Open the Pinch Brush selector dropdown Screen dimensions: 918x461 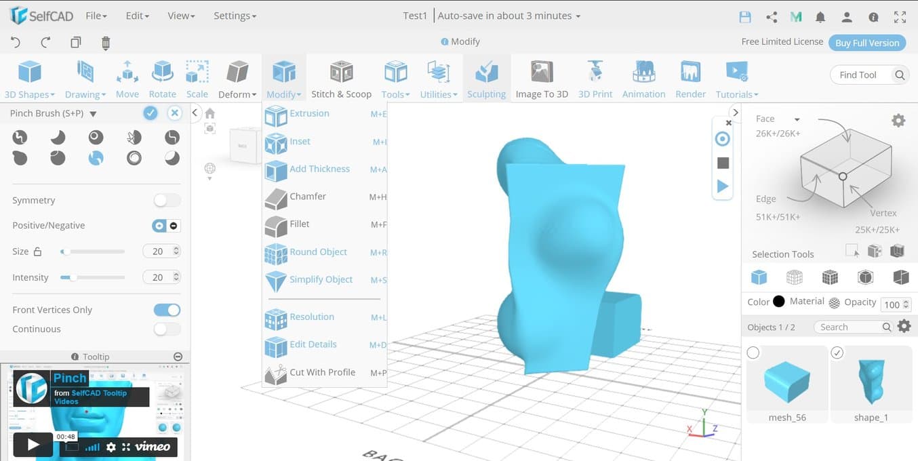coord(93,114)
